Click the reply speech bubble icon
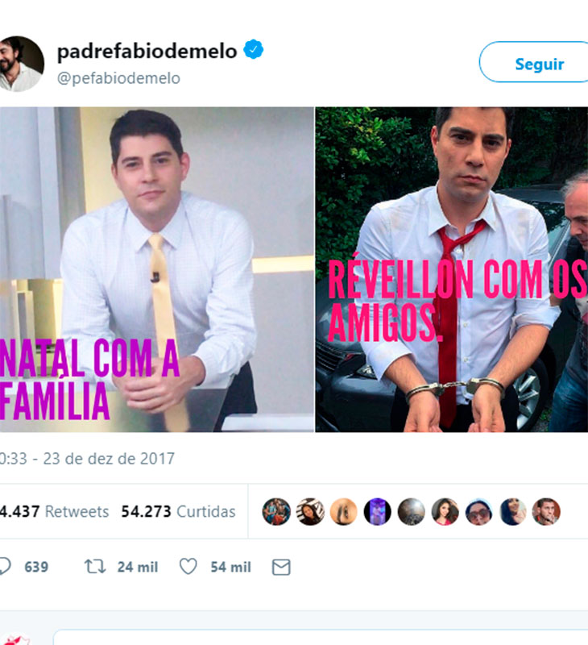Screen dimensions: 588x645 (x=5, y=567)
